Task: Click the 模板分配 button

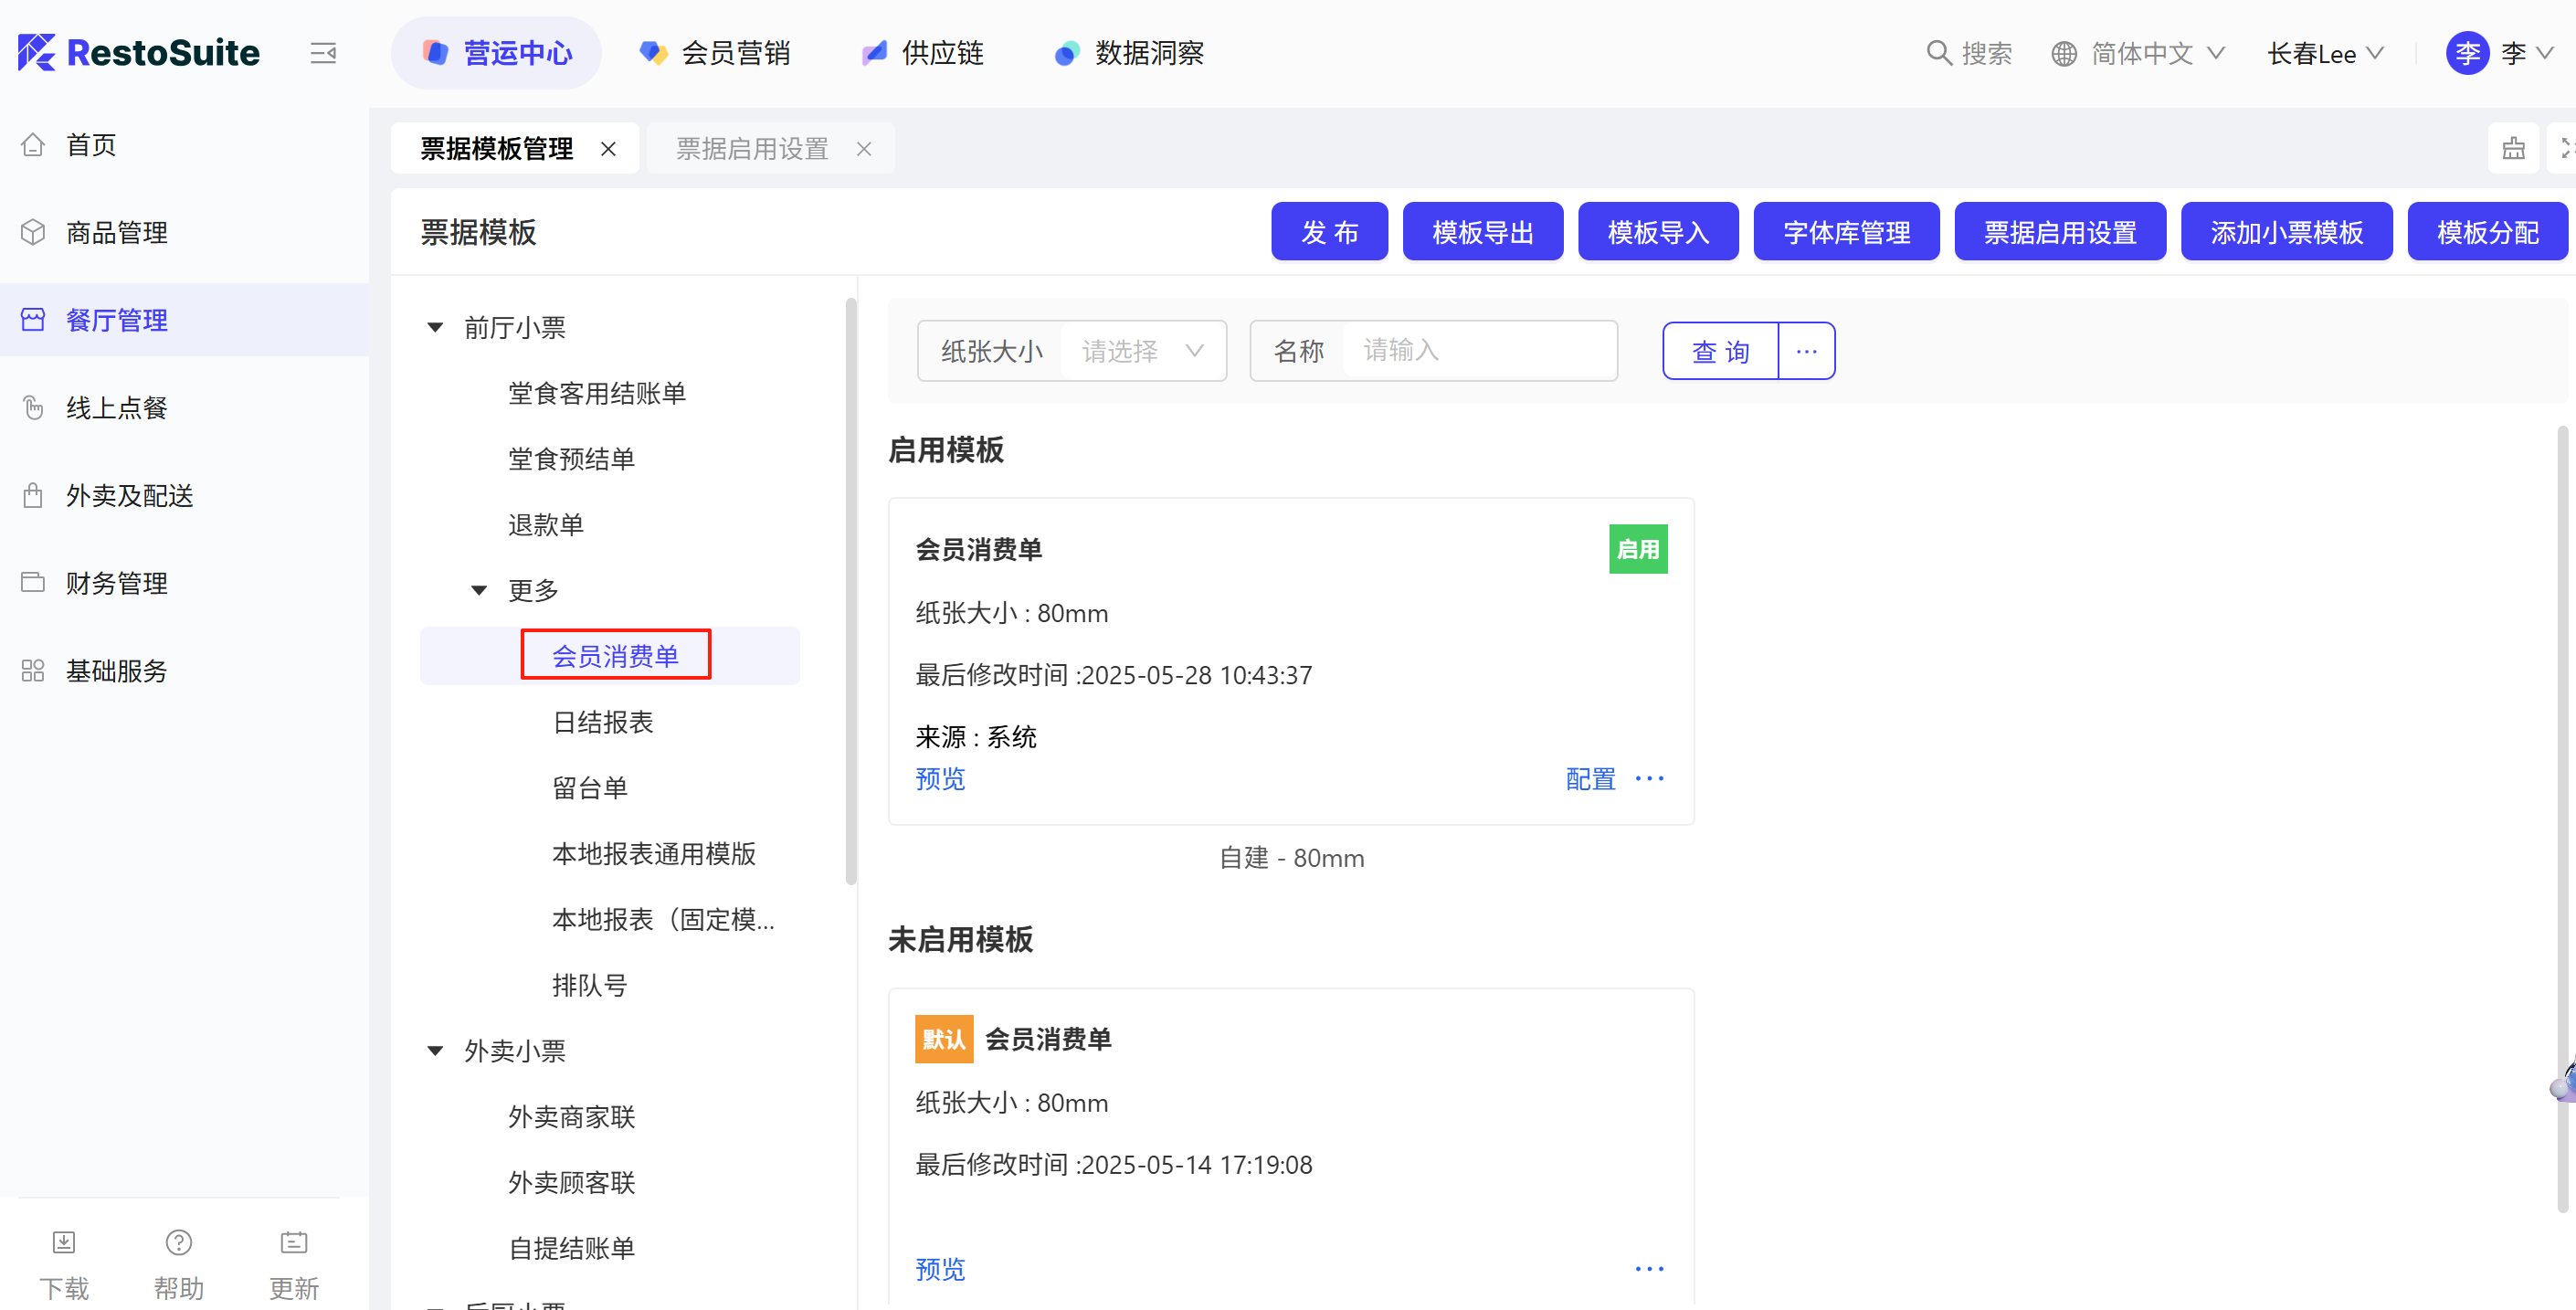Action: [2487, 232]
